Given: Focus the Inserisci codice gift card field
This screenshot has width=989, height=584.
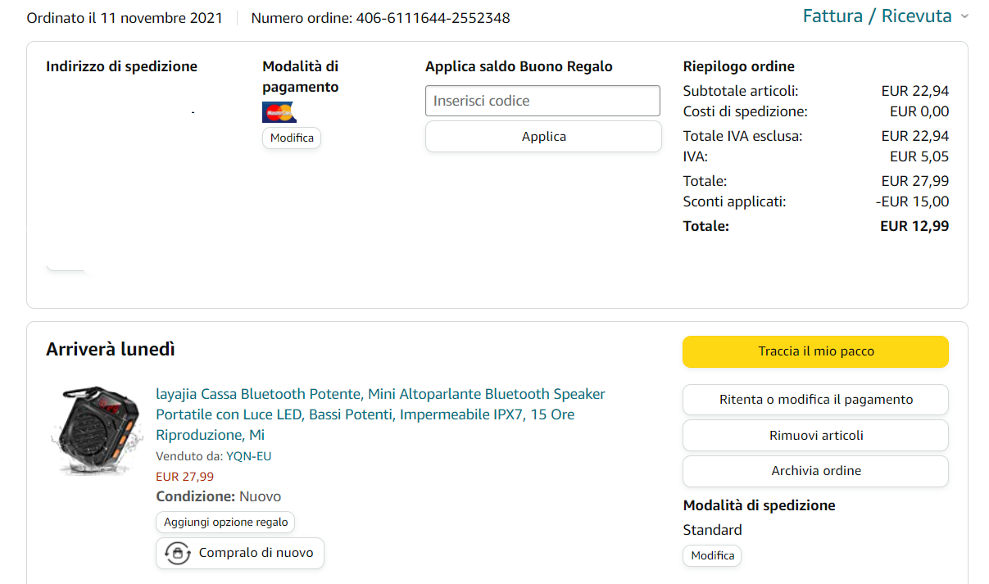Looking at the screenshot, I should [542, 101].
